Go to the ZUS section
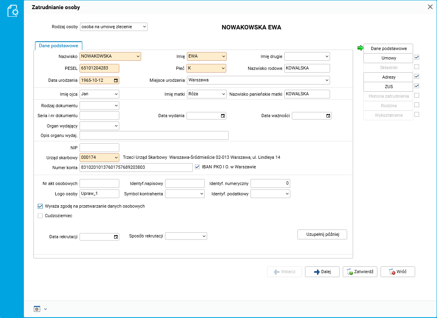Image resolution: width=437 pixels, height=318 pixels. click(x=388, y=87)
